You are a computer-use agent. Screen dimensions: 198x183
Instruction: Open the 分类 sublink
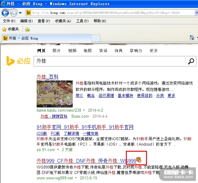[160, 95]
